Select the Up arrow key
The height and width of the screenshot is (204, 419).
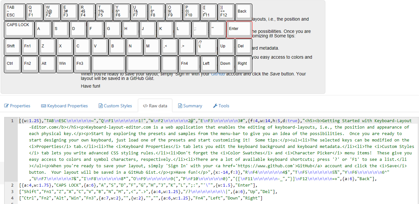pos(226,47)
